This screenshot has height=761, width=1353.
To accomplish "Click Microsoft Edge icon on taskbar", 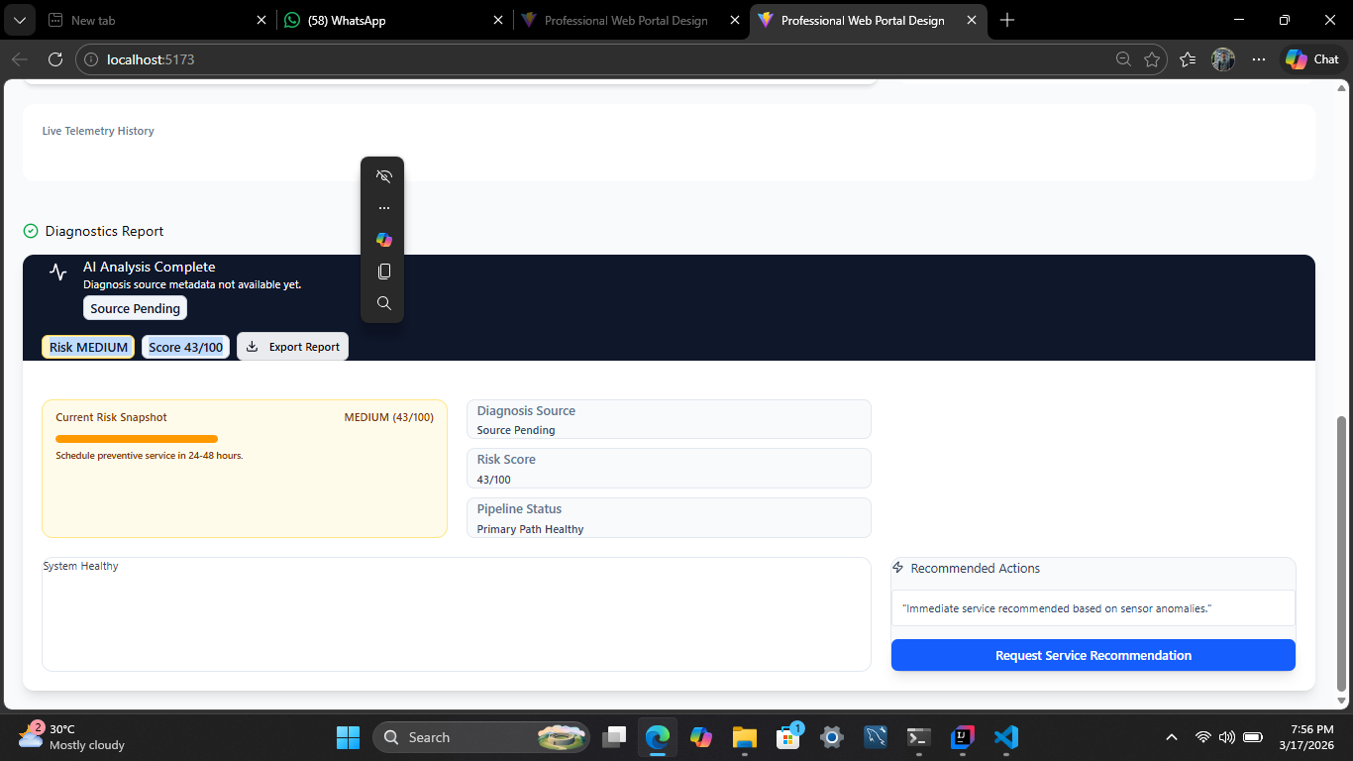I will 658,737.
